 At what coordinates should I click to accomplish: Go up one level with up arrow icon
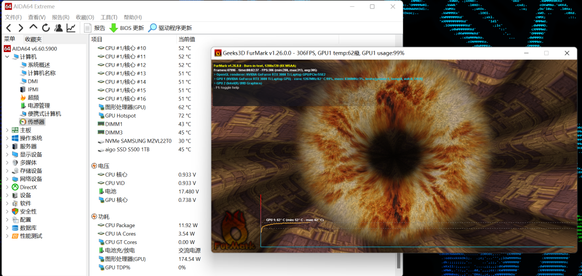click(x=34, y=27)
